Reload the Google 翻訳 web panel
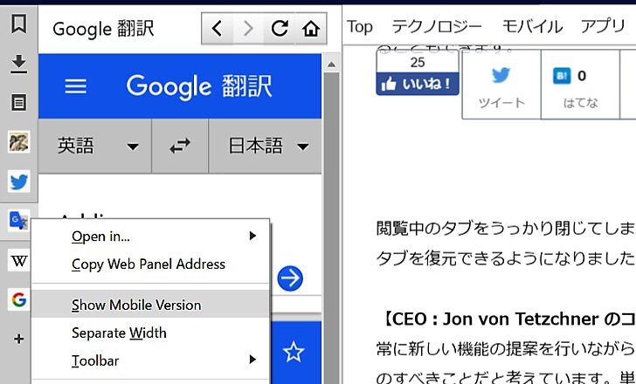 [280, 29]
